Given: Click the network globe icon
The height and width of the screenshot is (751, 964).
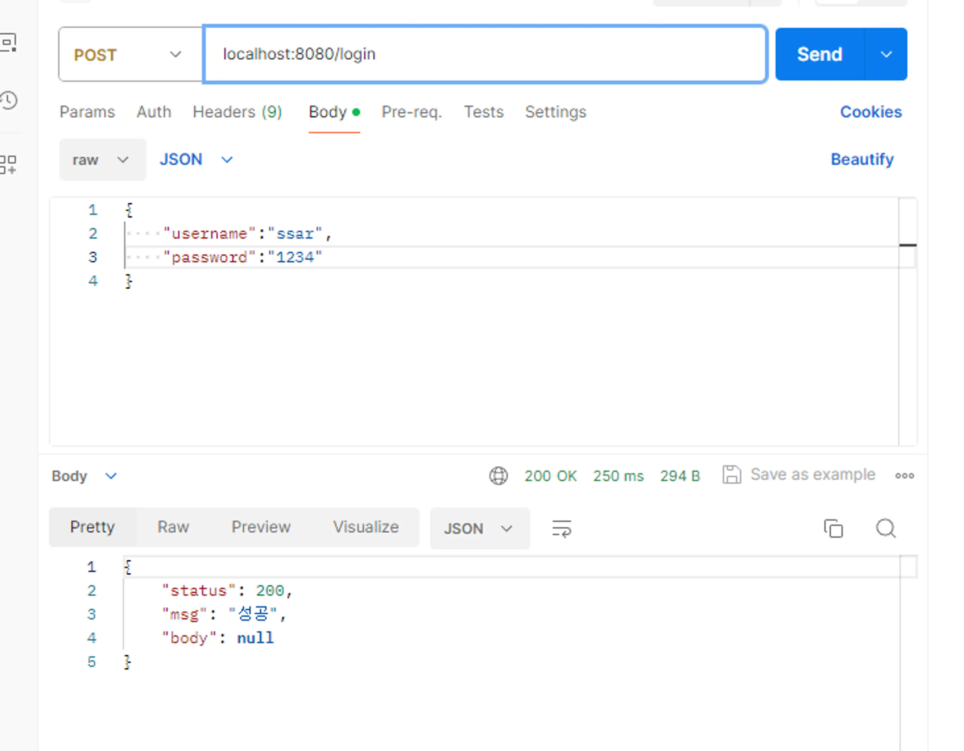Looking at the screenshot, I should click(x=498, y=476).
